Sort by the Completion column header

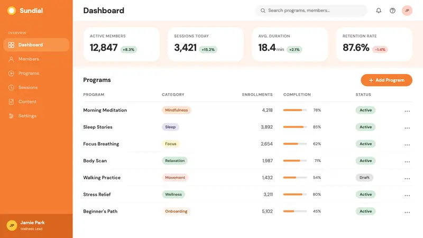tap(297, 95)
